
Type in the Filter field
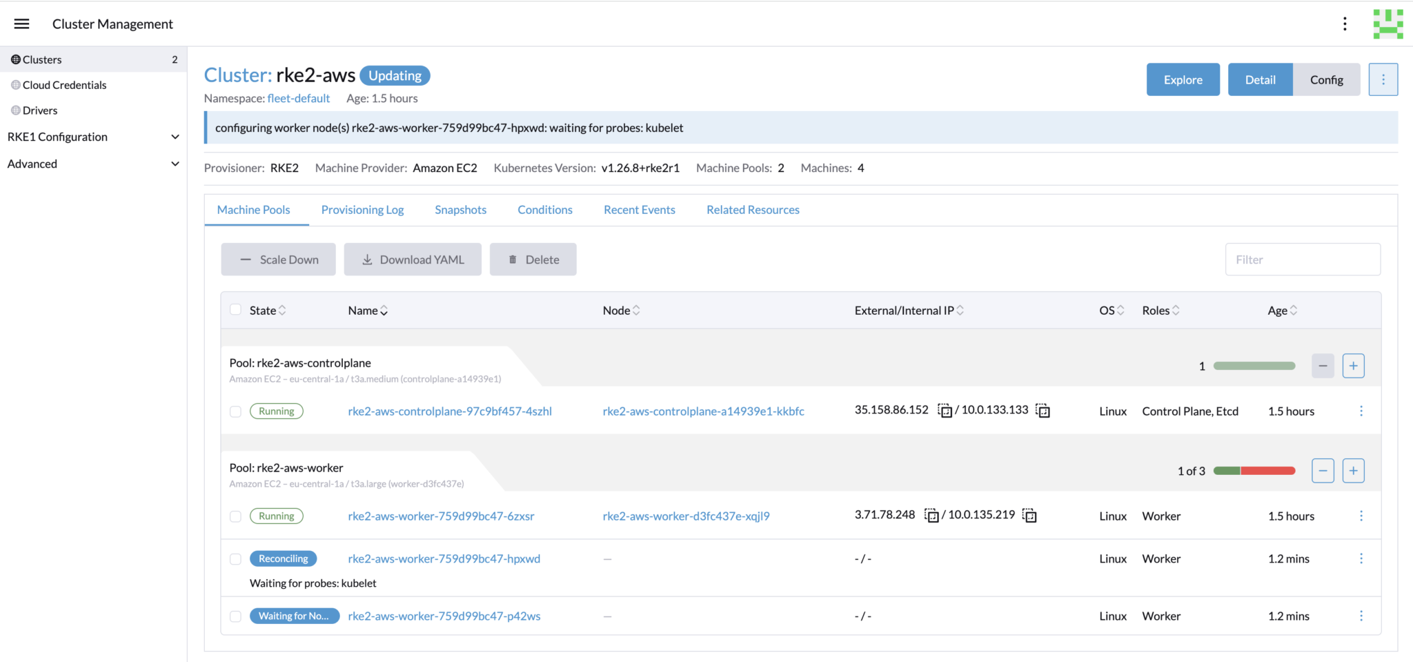(1302, 260)
